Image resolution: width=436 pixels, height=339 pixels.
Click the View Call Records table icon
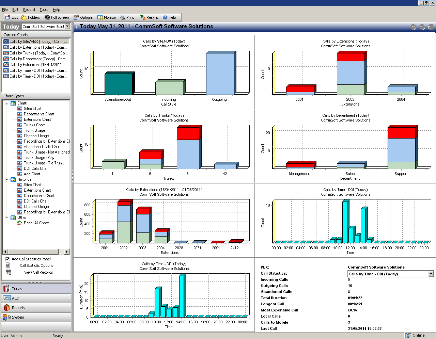point(9,272)
